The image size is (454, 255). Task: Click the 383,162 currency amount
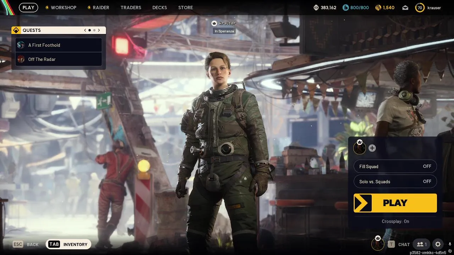click(328, 7)
